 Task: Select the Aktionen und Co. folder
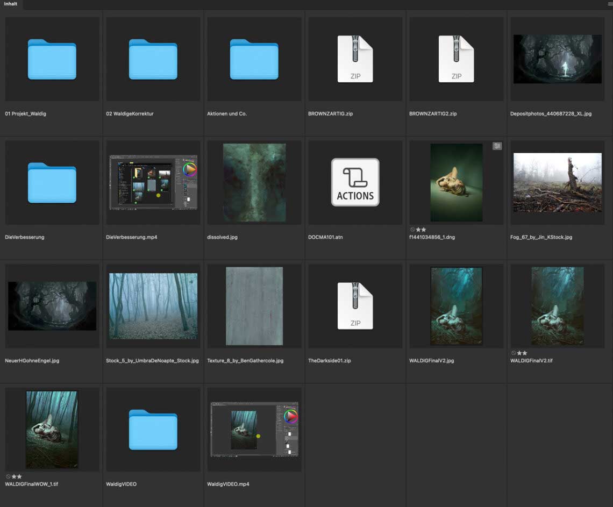254,59
